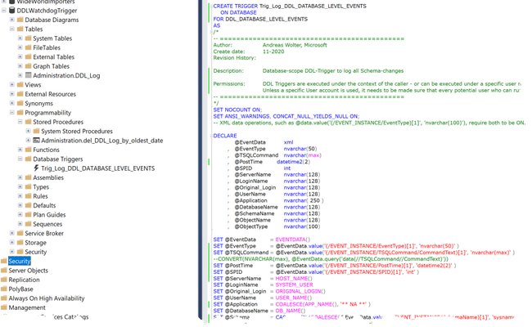The width and height of the screenshot is (532, 327).
Task: Click the CREATE TRIGGER statement line
Action: [290, 6]
